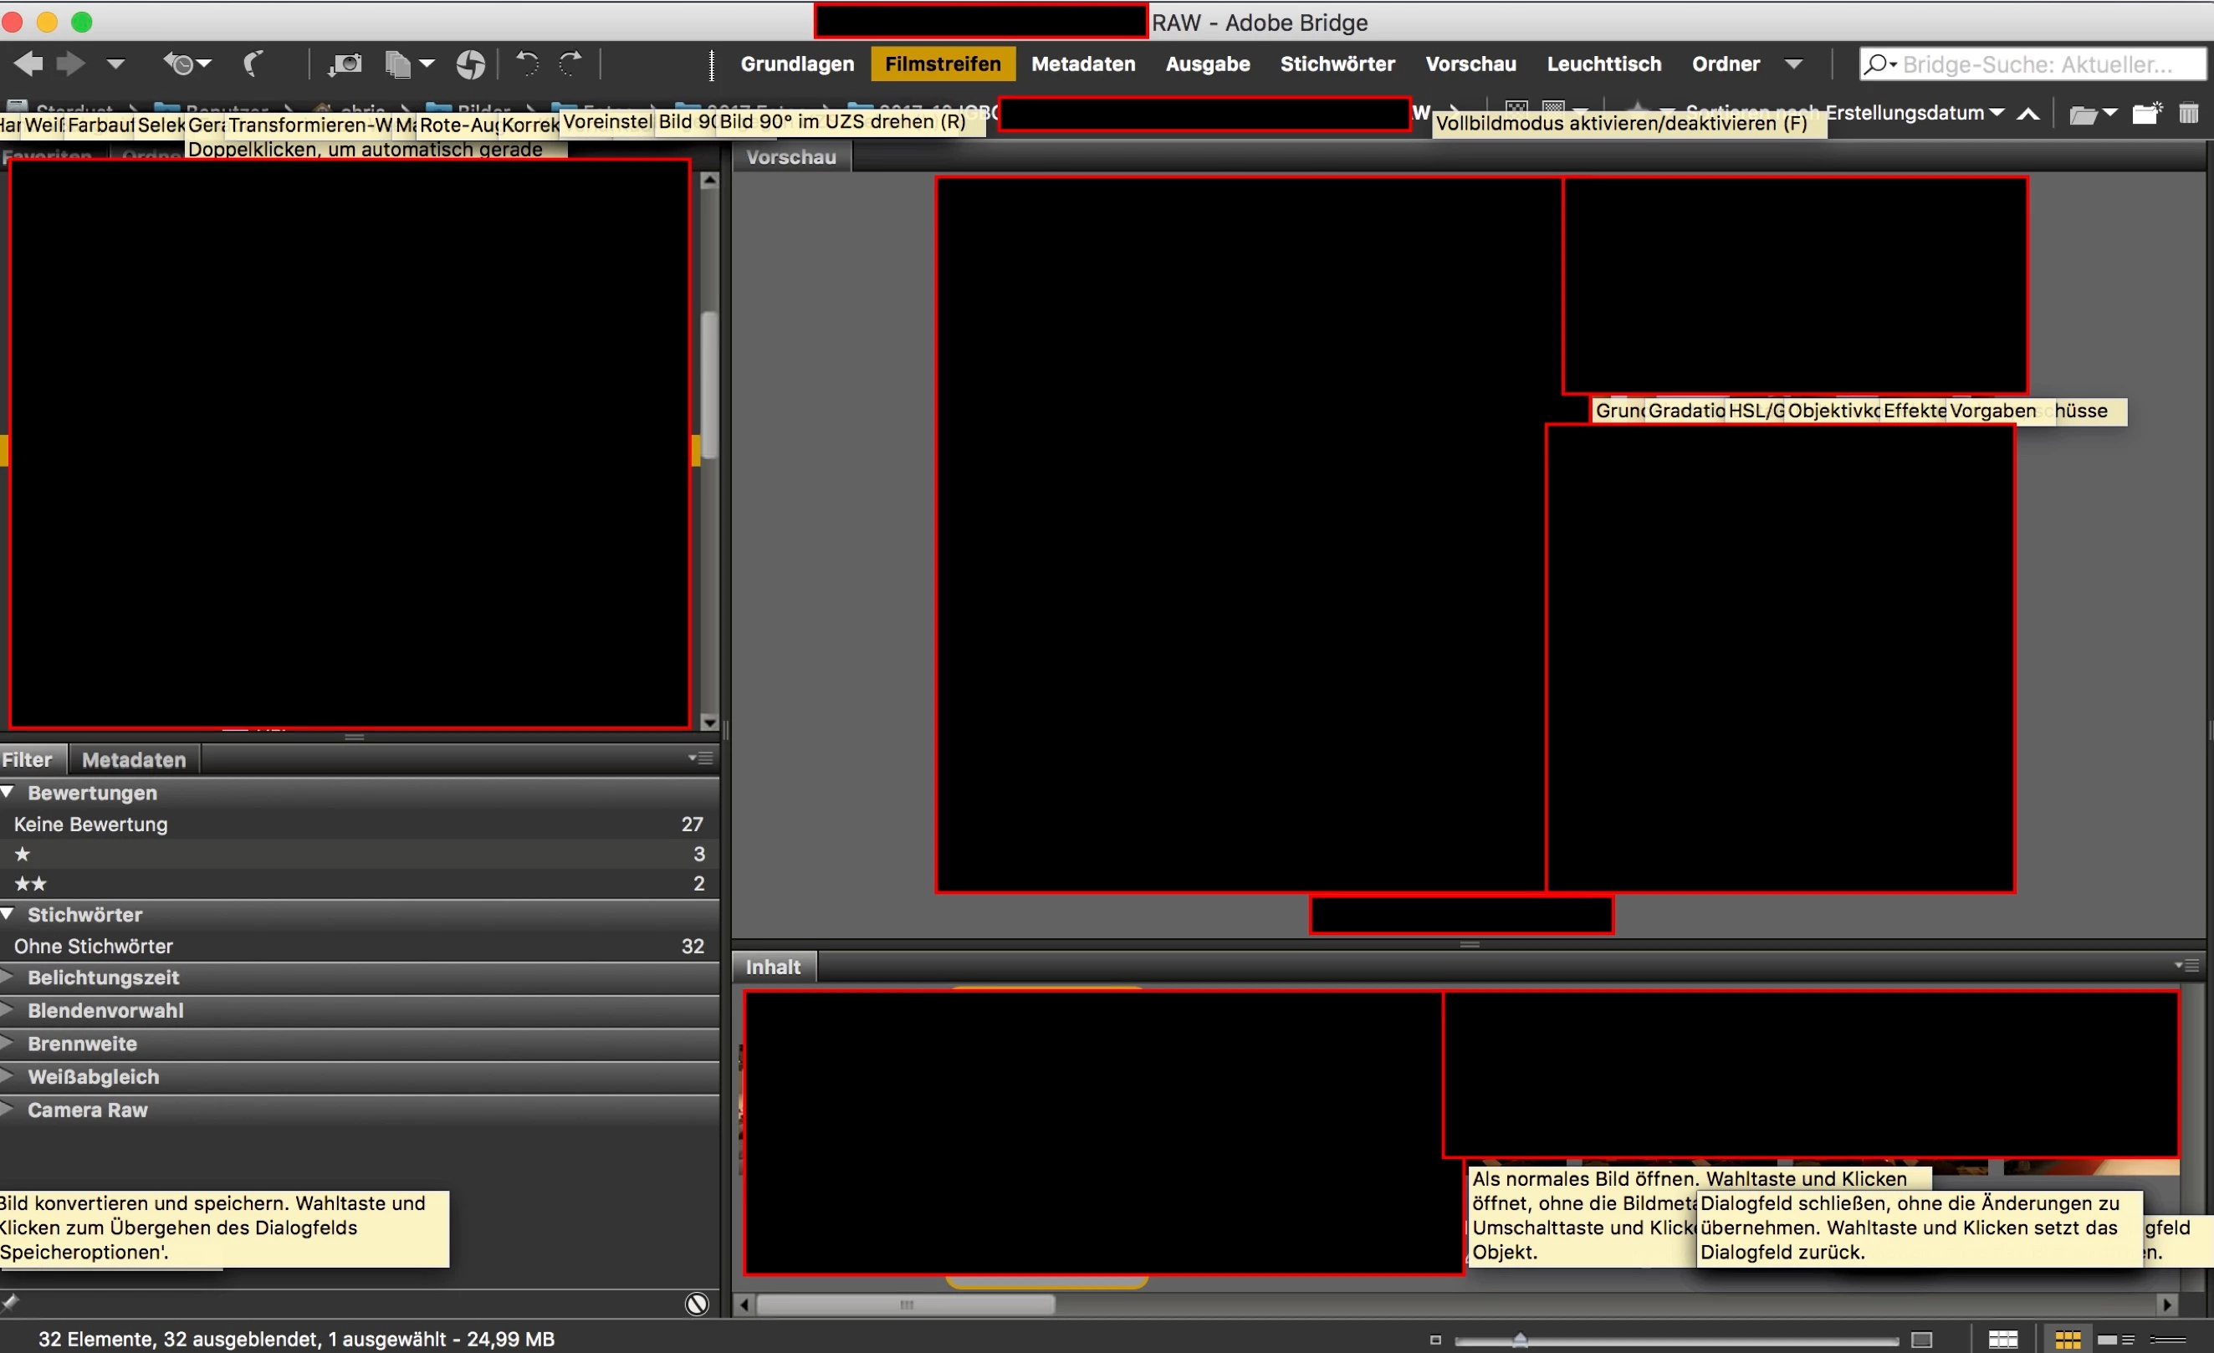Toggle ascending sort order arrow
The image size is (2214, 1353).
point(2028,114)
